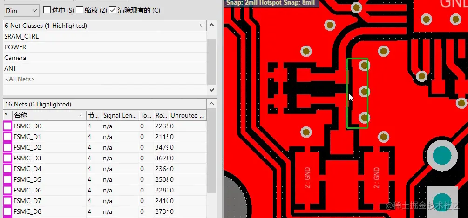Click the left 2 : GND pad

point(307,178)
